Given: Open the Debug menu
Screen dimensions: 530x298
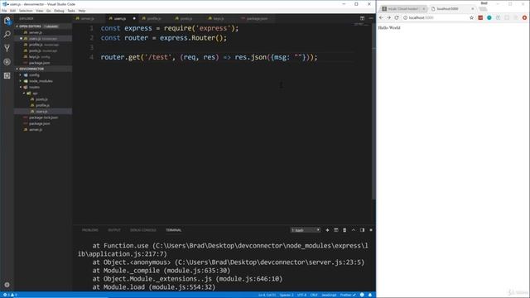Looking at the screenshot, I should (x=59, y=11).
